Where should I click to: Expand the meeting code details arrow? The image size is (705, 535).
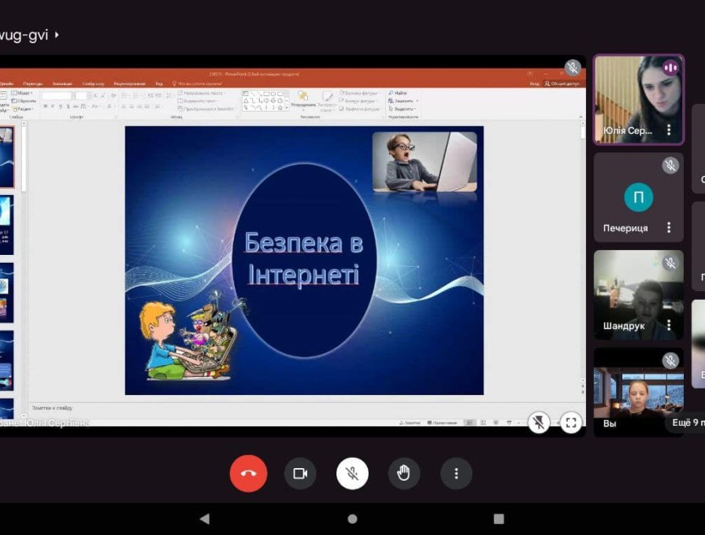pos(57,35)
